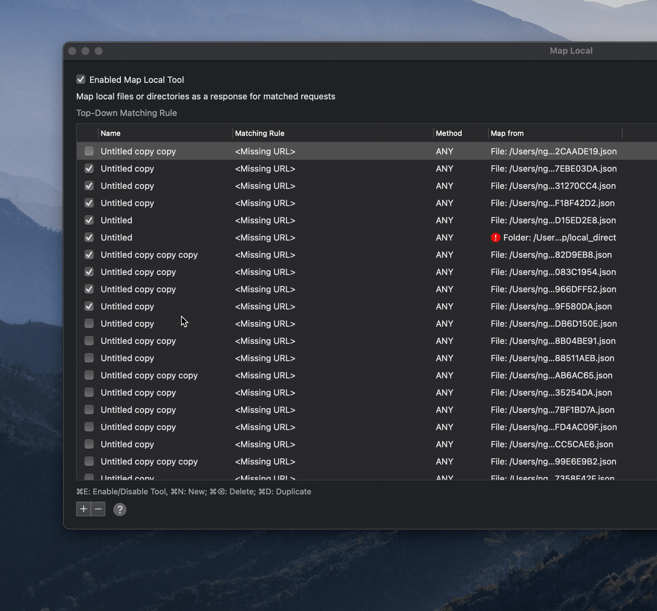Select the rule mapping to D15ED2E8.json
Screen dimensions: 657x611
coord(553,220)
